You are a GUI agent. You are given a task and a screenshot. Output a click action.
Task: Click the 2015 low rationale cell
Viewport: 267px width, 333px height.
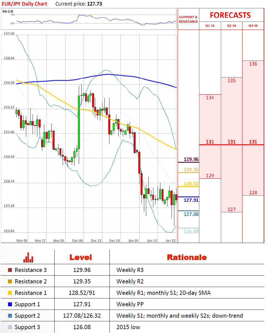point(128,327)
